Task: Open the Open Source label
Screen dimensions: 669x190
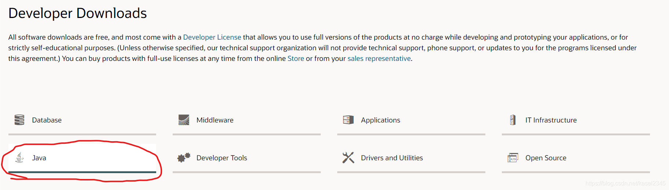Action: coord(546,158)
